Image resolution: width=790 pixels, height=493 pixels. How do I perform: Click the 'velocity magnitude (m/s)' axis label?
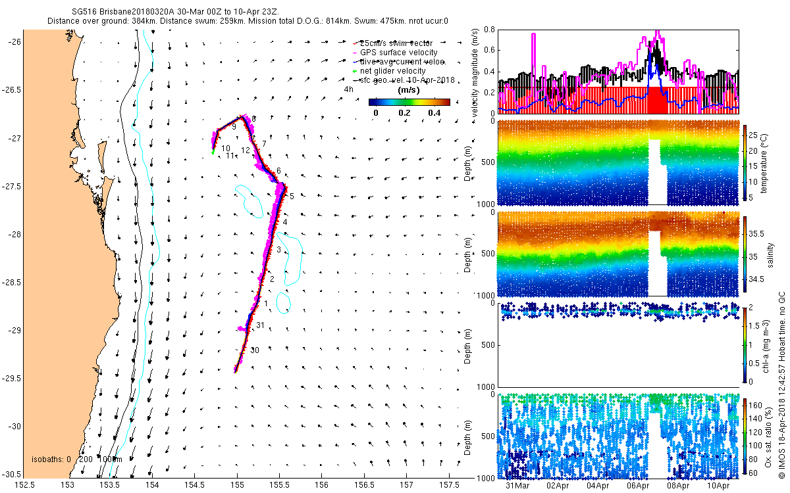(x=475, y=72)
